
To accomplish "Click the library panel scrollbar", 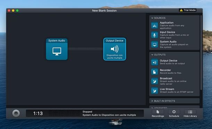I will (201, 53).
